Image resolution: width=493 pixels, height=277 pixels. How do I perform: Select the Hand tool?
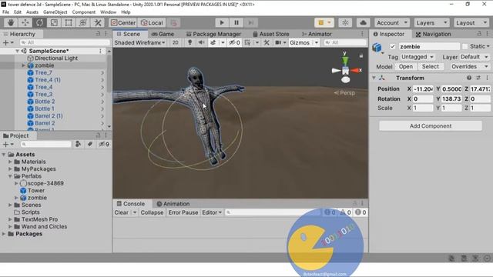click(x=11, y=22)
